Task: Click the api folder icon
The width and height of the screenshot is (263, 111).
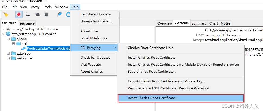Action: click(x=18, y=44)
